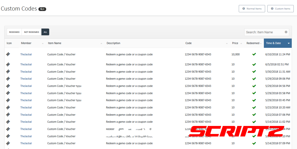Viewport: 297px width, 149px height.
Task: Click the Search: Item Name input field
Action: tap(264, 32)
